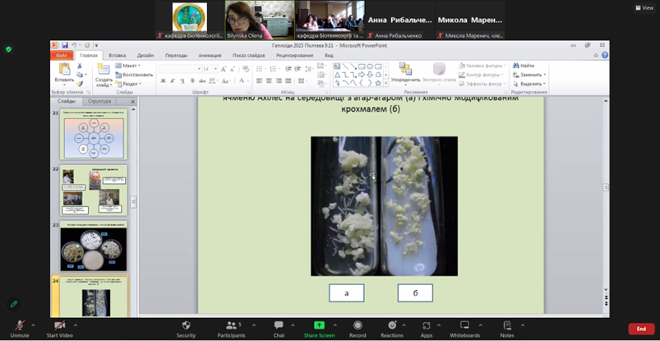
Task: Open the Zoom Chat panel
Action: coord(279,329)
